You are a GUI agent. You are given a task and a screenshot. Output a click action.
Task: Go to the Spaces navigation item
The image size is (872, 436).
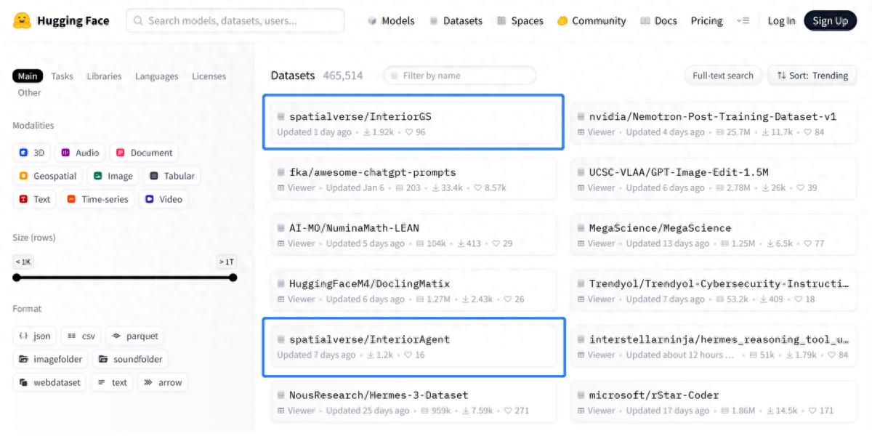click(520, 21)
